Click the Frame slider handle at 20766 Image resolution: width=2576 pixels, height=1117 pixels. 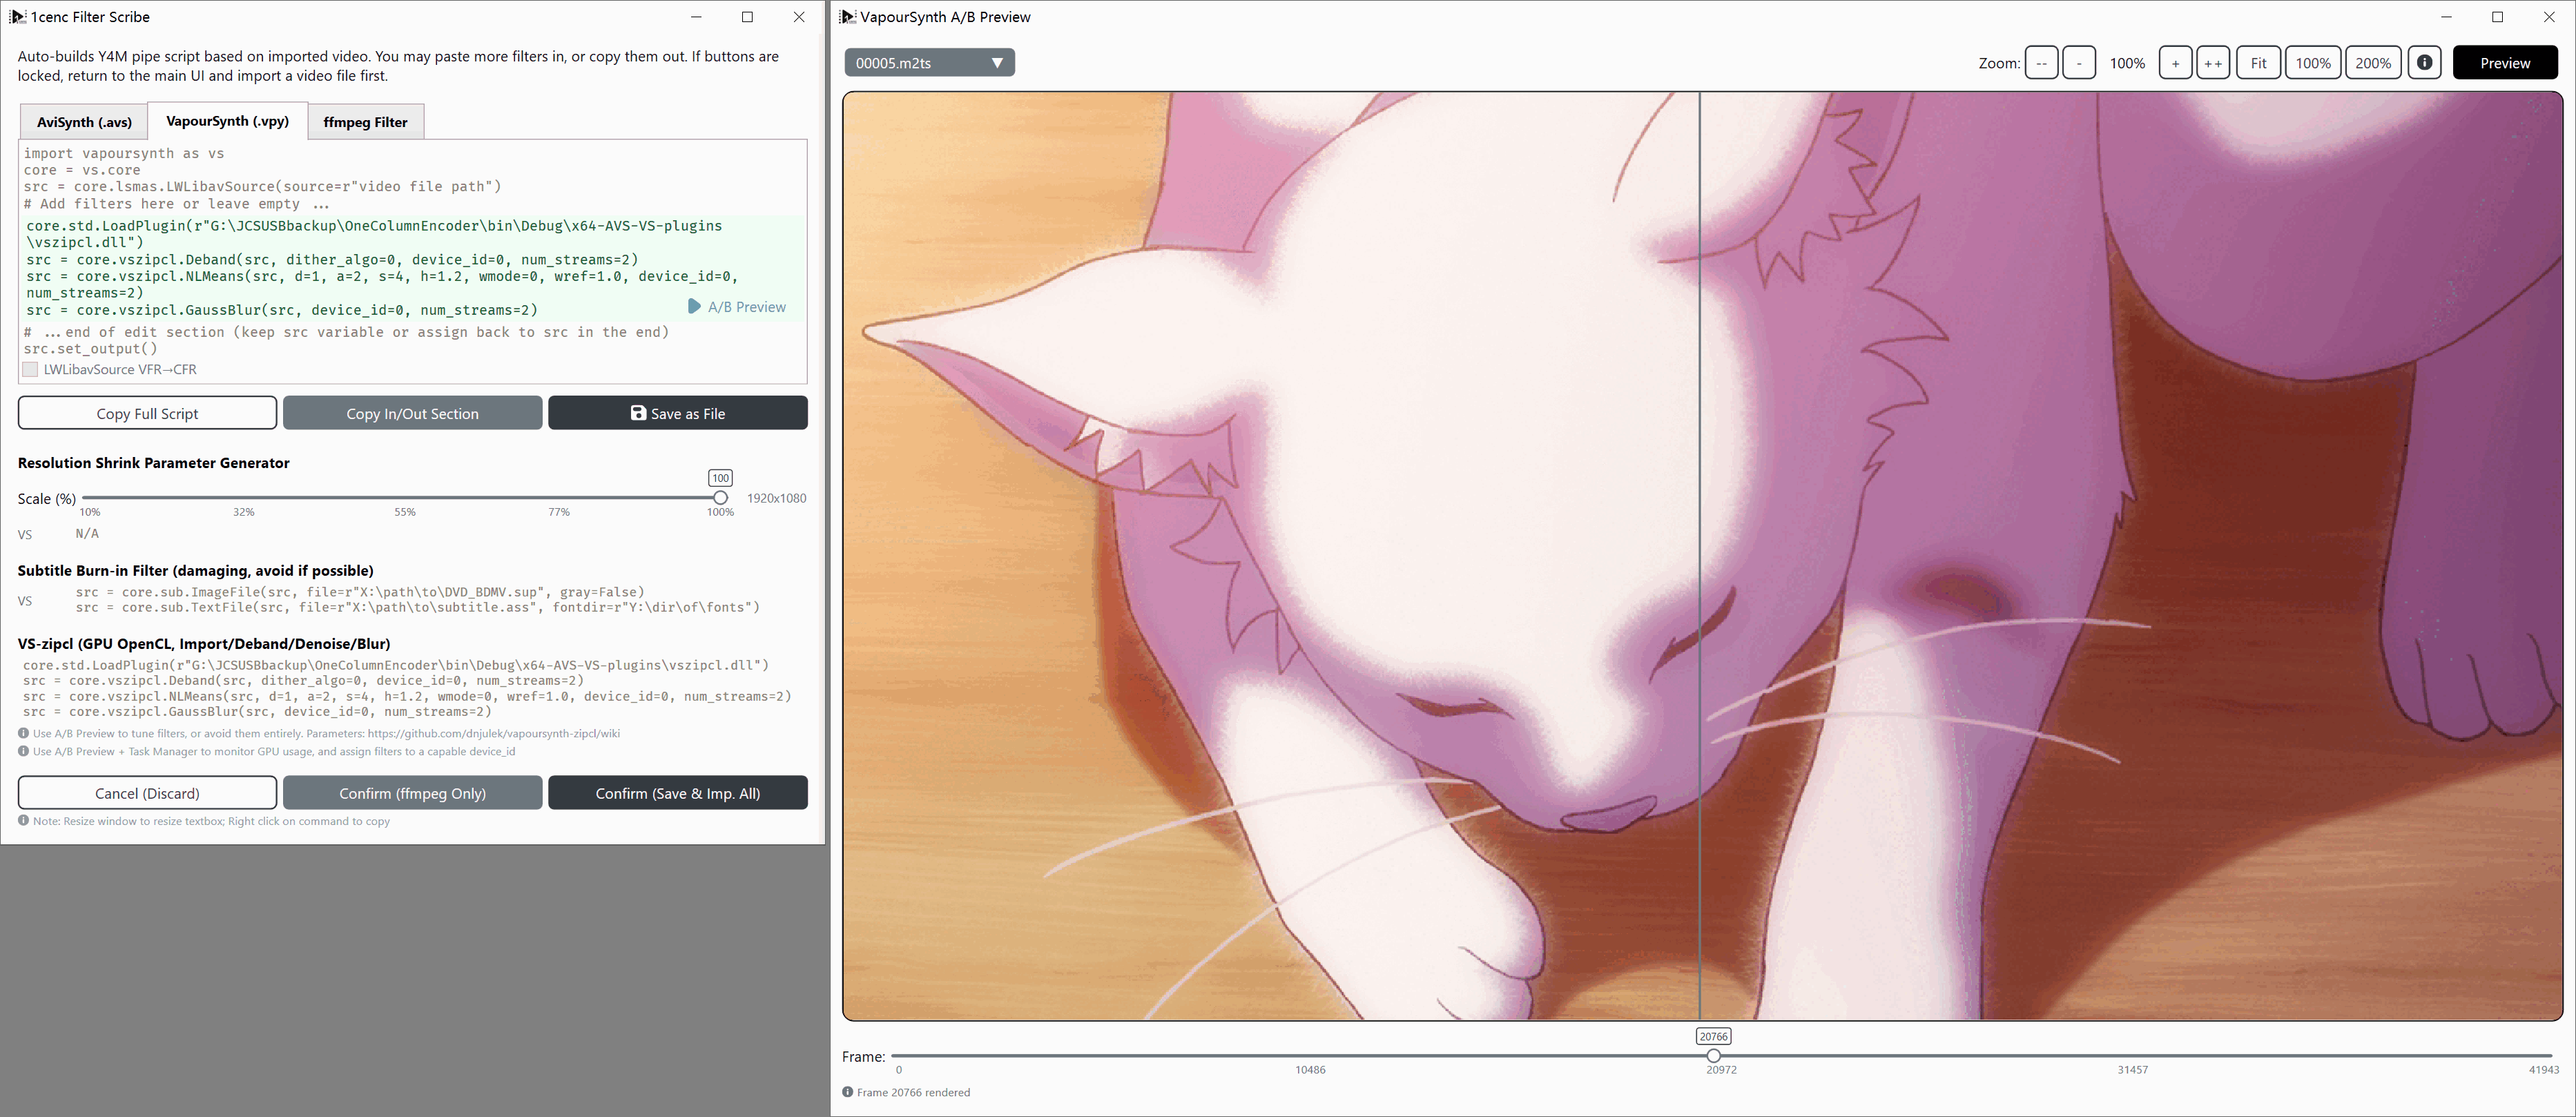[1713, 1056]
